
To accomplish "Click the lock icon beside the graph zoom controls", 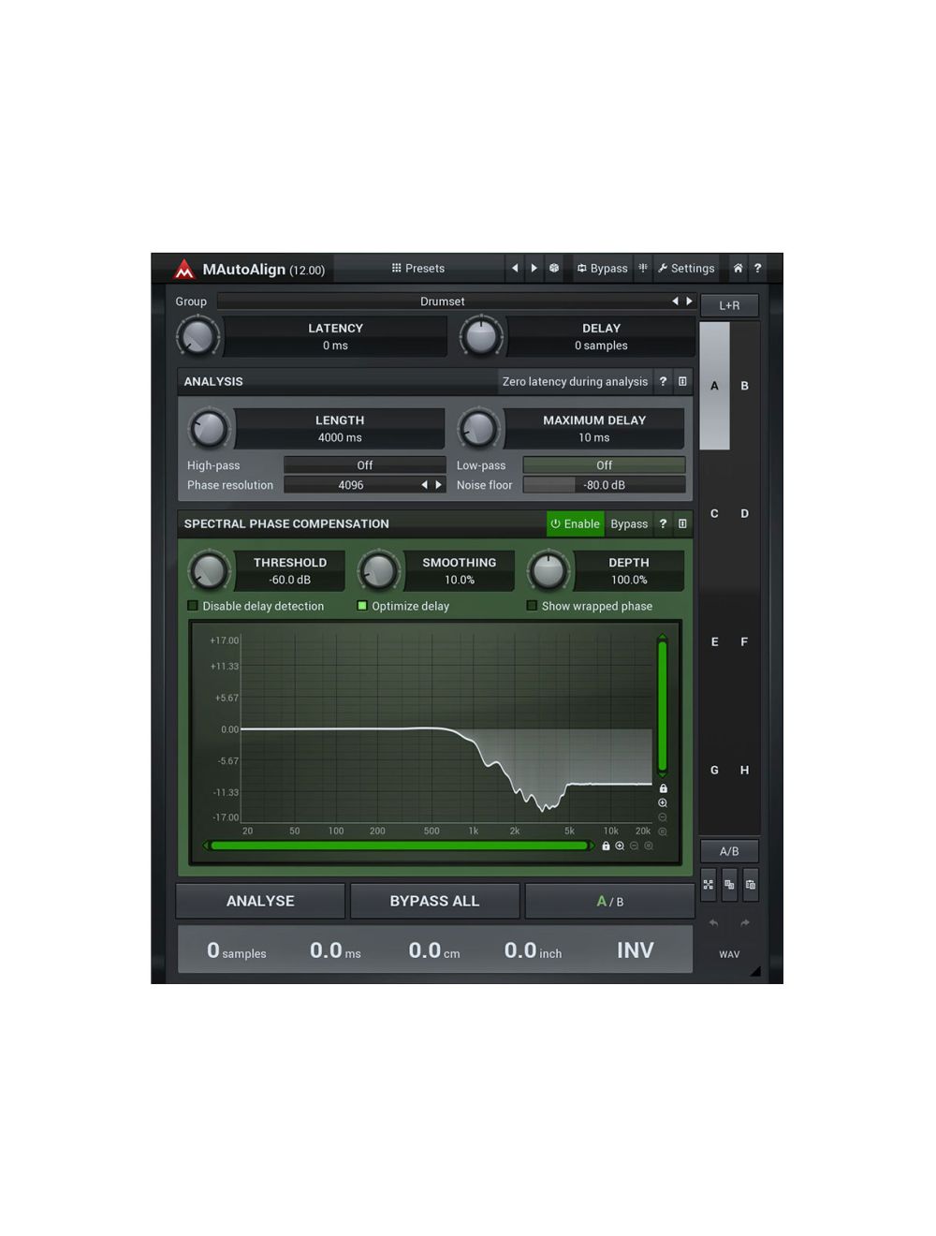I will [x=663, y=789].
